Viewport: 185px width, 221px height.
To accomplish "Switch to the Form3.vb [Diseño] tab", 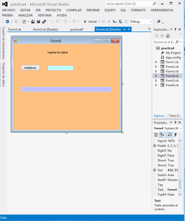I will tap(45, 30).
